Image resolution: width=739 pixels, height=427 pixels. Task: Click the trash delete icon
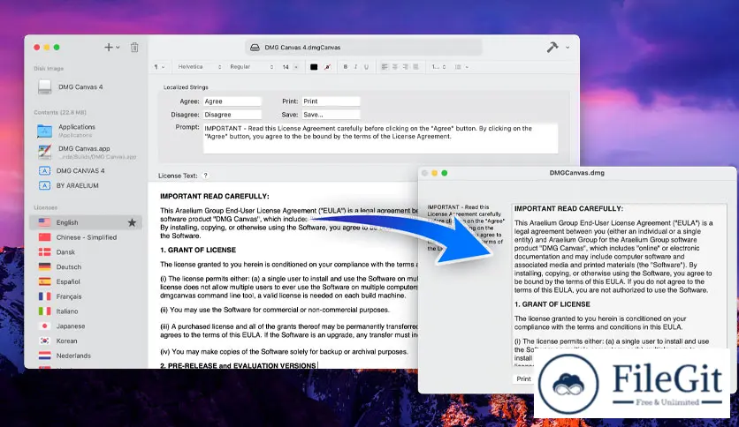point(134,47)
